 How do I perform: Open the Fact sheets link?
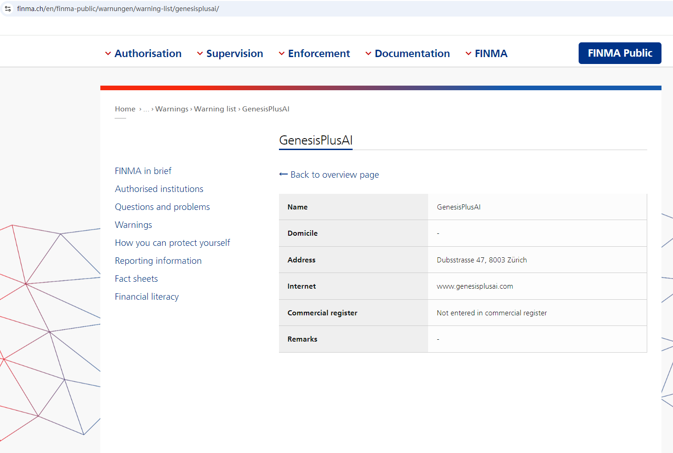click(x=136, y=279)
